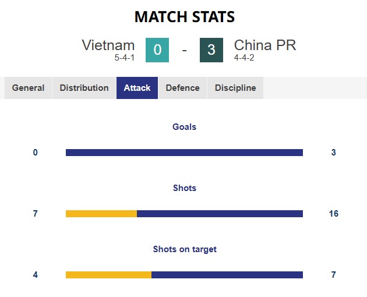The image size is (367, 297).
Task: Click Vietnam's teal score box
Action: 157,50
